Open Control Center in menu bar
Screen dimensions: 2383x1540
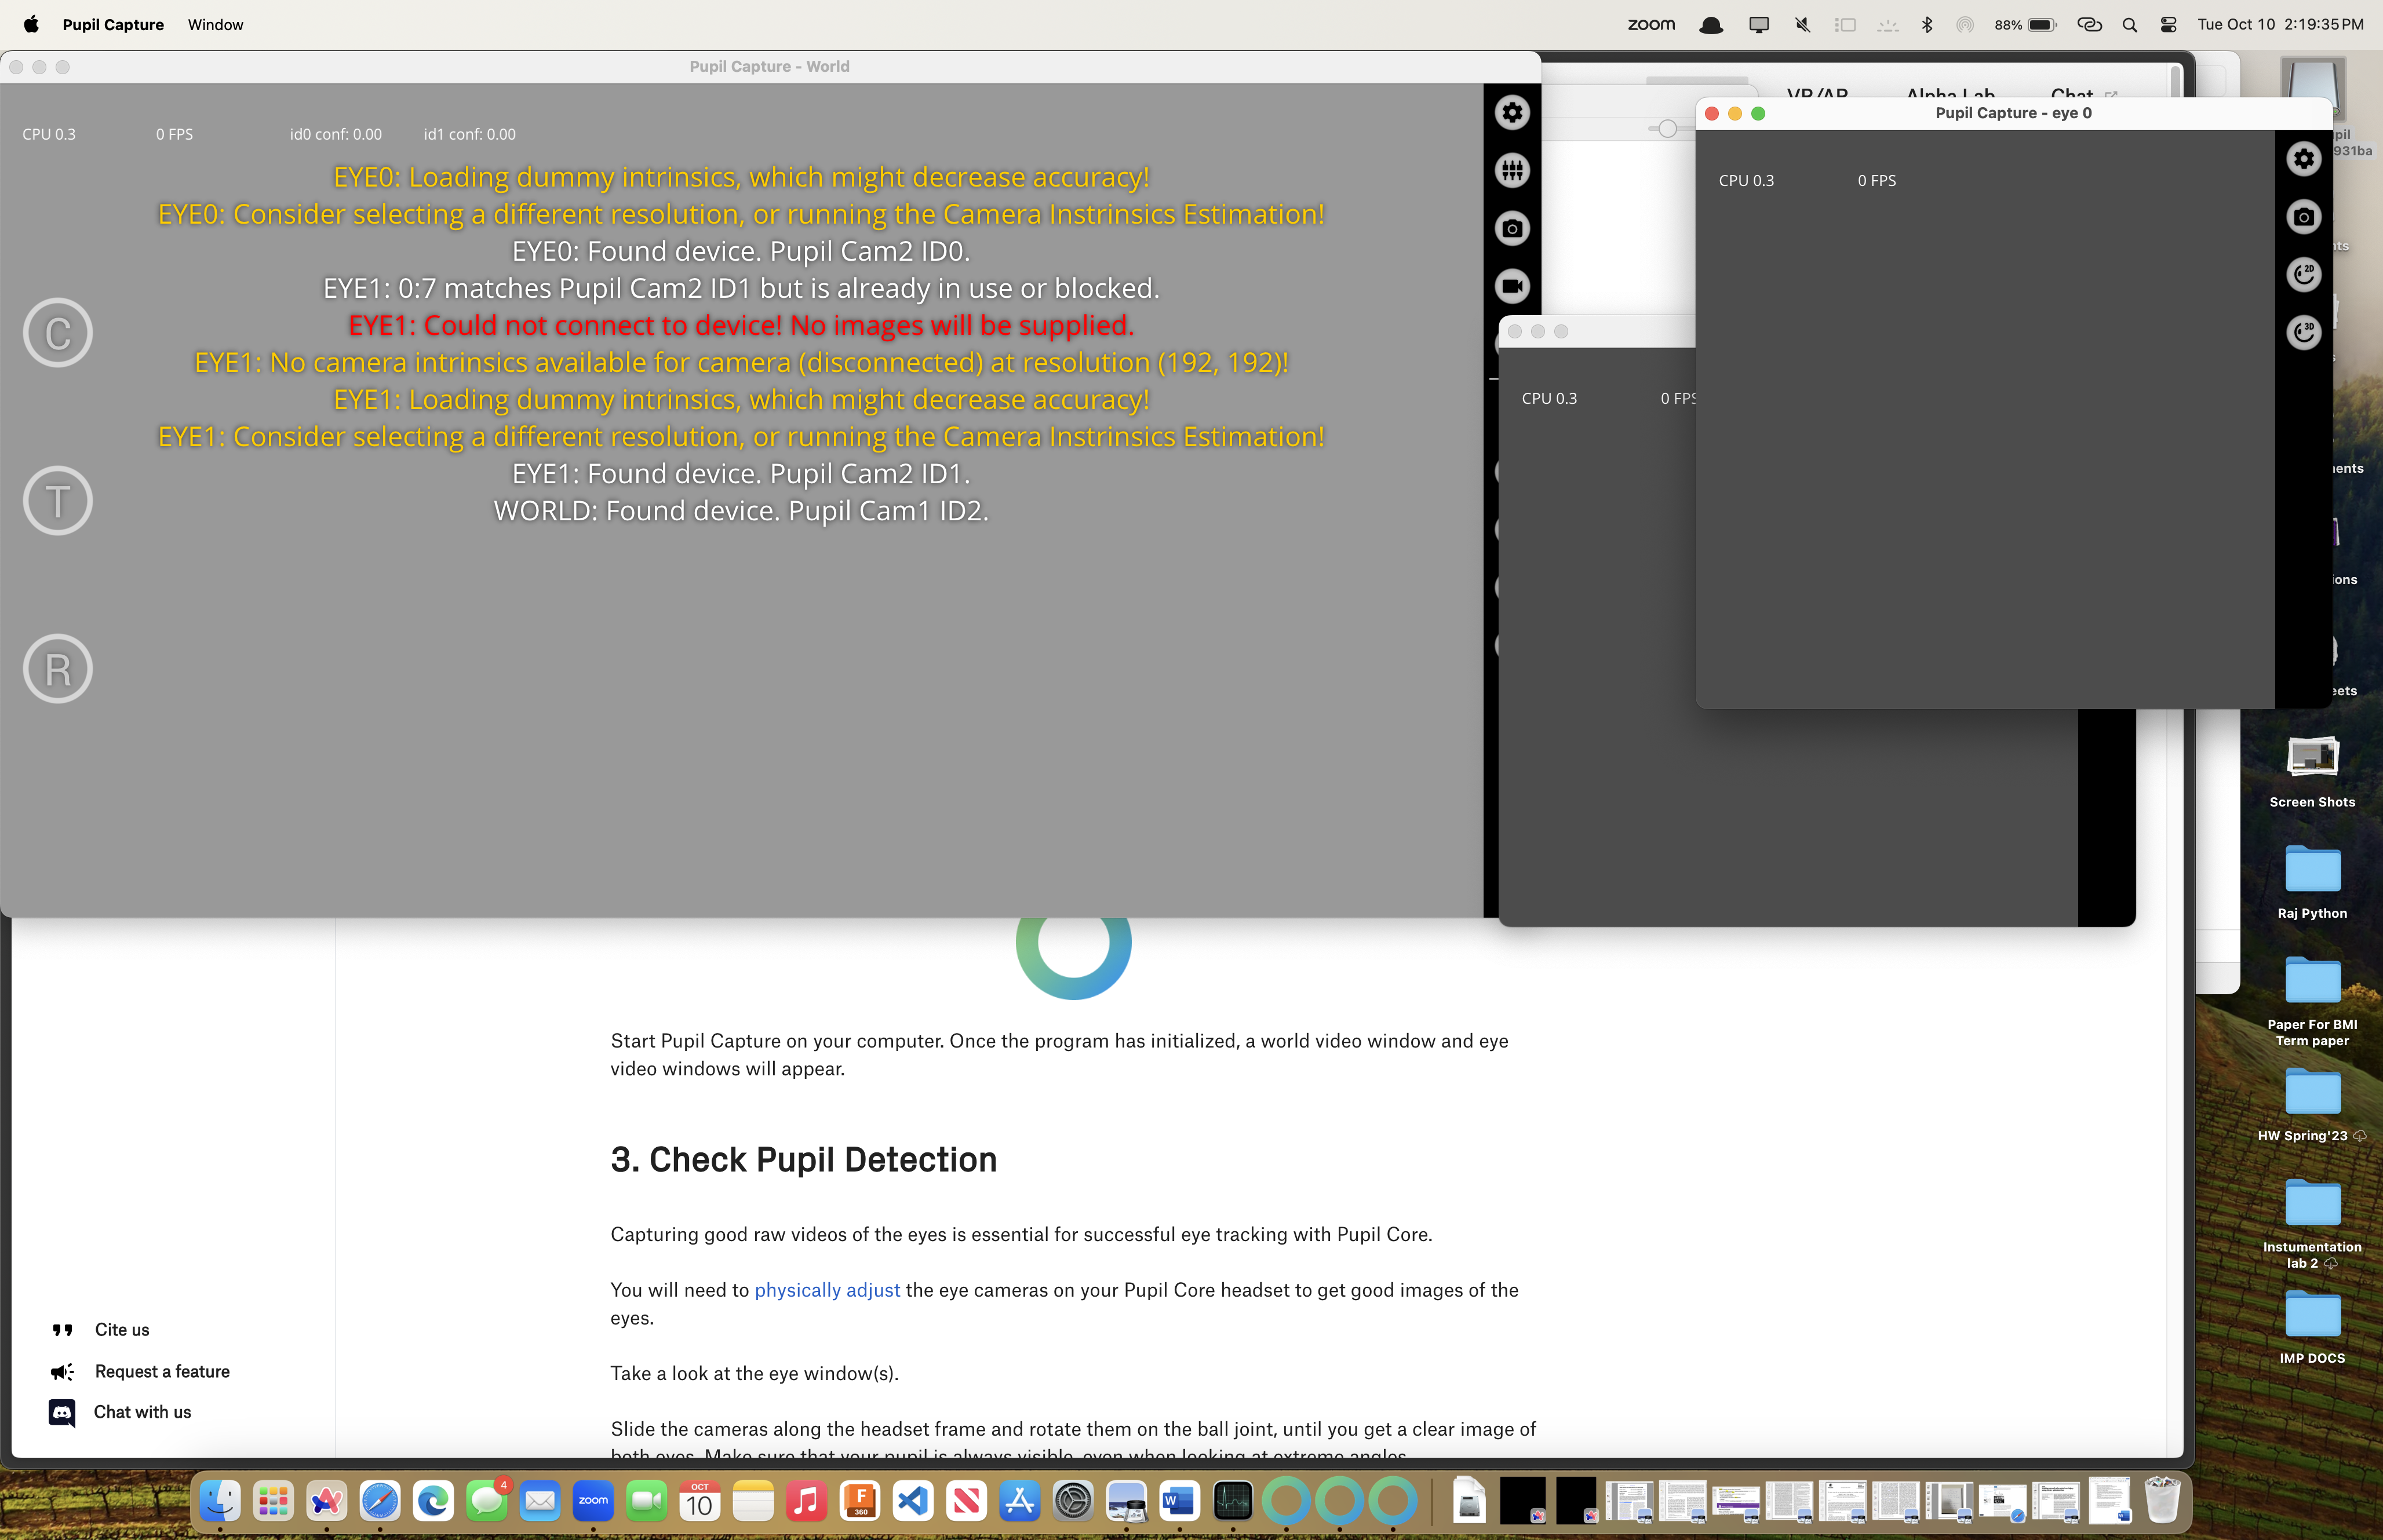[2169, 25]
